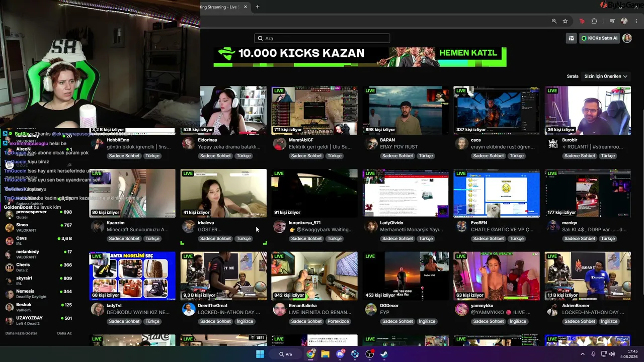644x362 pixels.
Task: Open the channel avatar of Eldorinaa
Action: [189, 144]
